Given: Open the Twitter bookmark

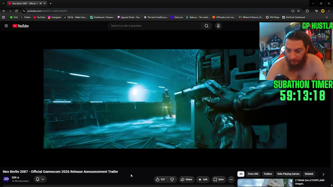Looking at the screenshot, I should point(25,17).
